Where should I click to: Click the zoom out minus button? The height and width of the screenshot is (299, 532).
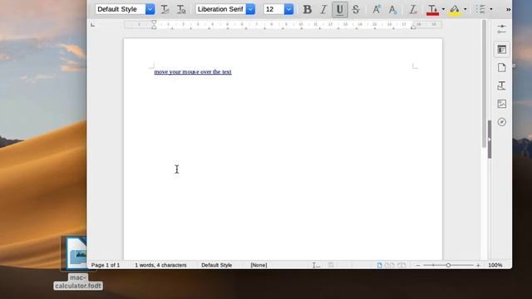coord(418,265)
